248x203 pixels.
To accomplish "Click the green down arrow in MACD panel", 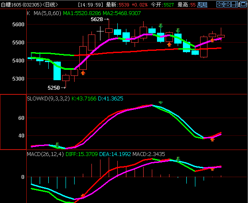I will pos(178,159).
